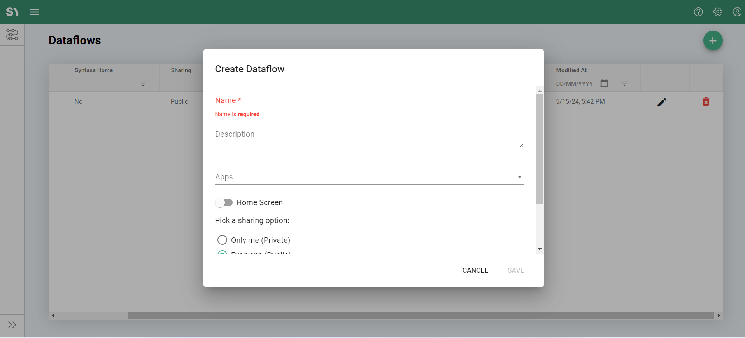
Task: Click the Syntasa logo icon
Action: point(12,12)
